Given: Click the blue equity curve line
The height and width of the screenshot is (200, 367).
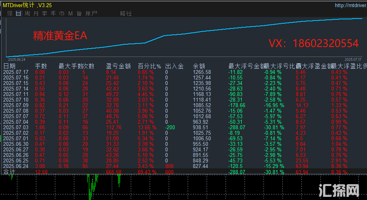Looking at the screenshot, I should coord(184,34).
